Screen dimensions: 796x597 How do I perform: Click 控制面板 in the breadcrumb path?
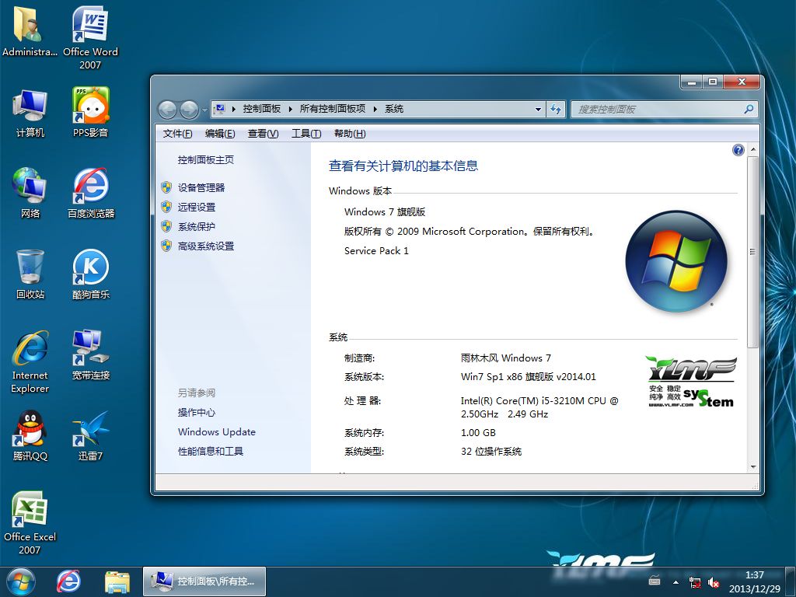coord(262,109)
